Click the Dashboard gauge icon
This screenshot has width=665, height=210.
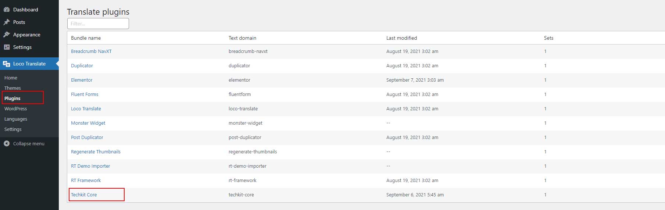click(7, 10)
